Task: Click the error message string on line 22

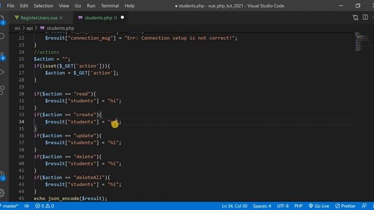Action: point(179,38)
